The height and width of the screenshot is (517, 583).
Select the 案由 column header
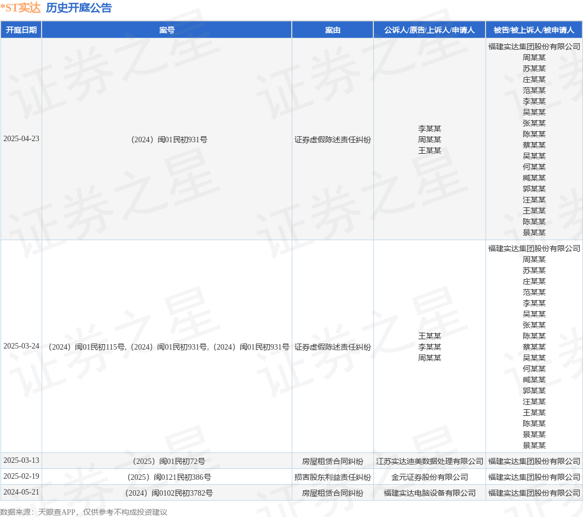click(x=332, y=30)
